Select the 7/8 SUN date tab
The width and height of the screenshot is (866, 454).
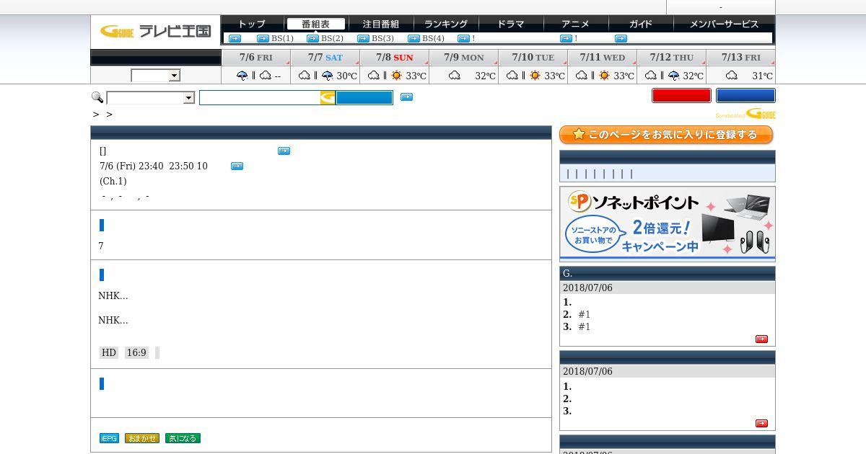pyautogui.click(x=394, y=57)
